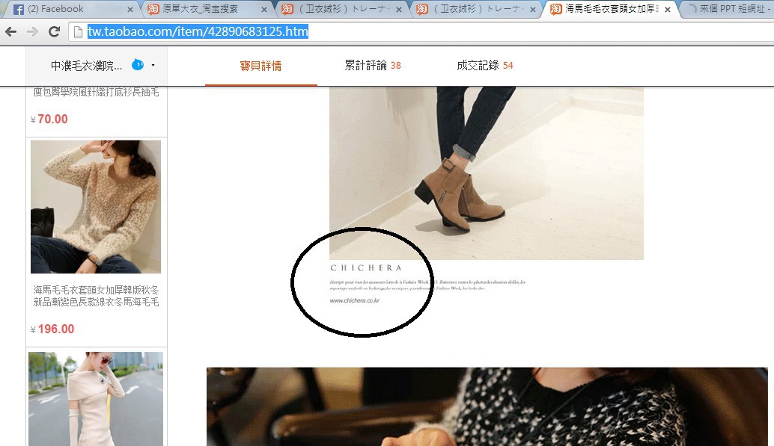Open the 瘦包臀學院風針織打底衫長袖毛 product link
Image resolution: width=774 pixels, height=446 pixels.
coord(97,92)
